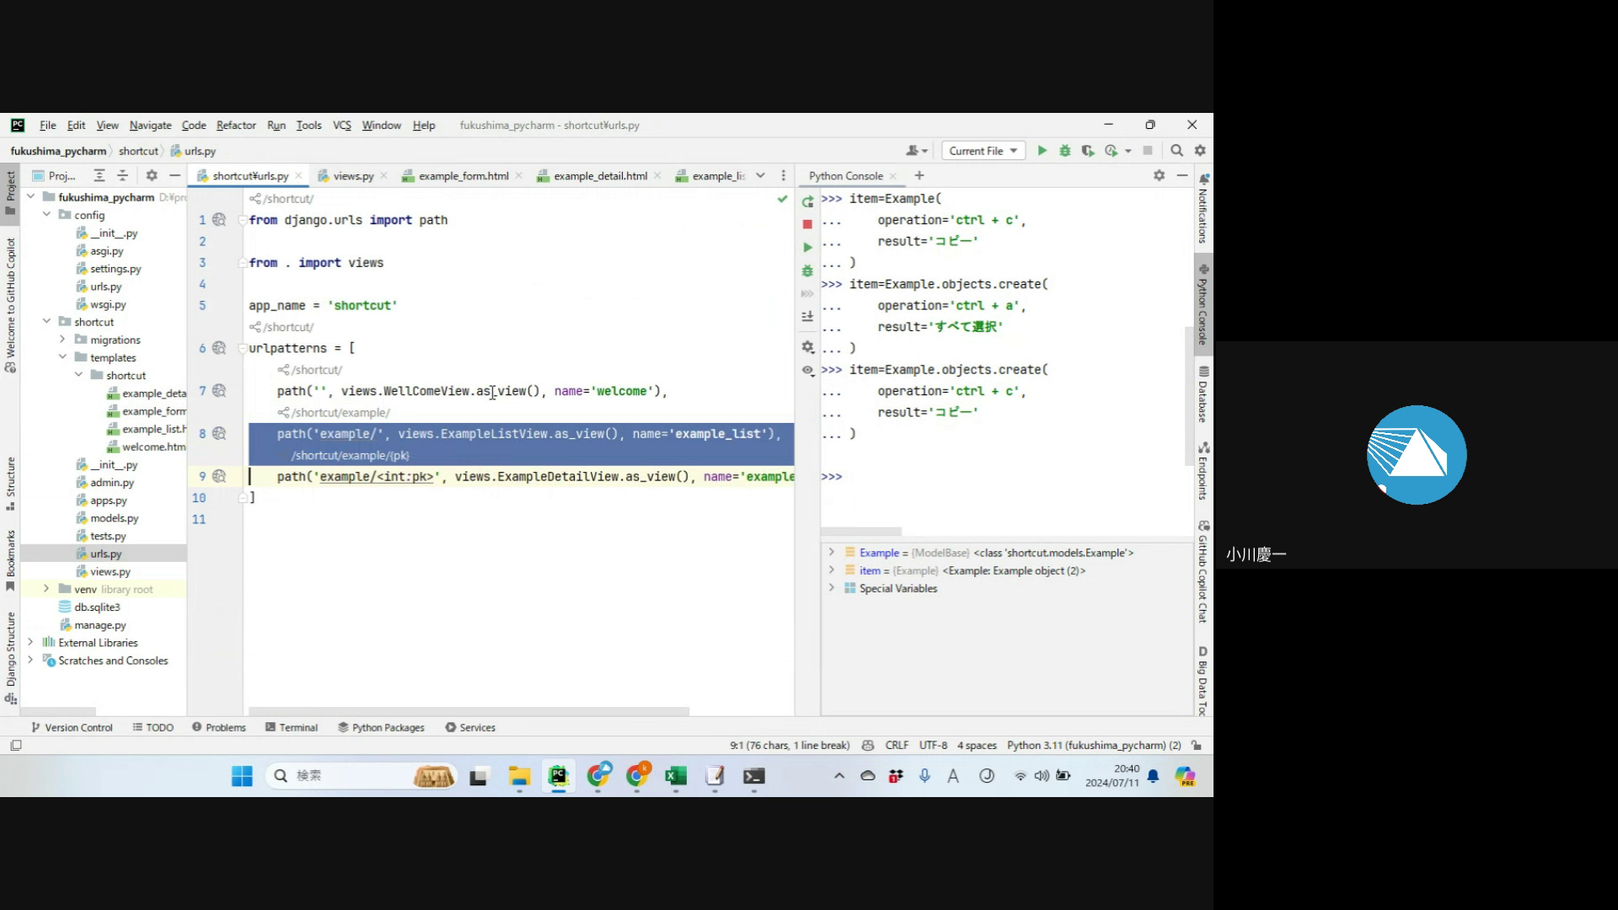Viewport: 1618px width, 910px height.
Task: Open the Terminal tool window button
Action: point(292,727)
